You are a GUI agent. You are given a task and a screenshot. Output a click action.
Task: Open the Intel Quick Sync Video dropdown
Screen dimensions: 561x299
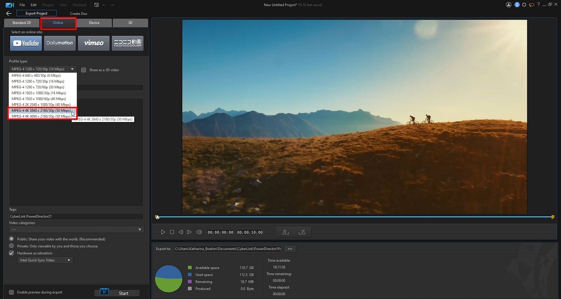pyautogui.click(x=44, y=260)
